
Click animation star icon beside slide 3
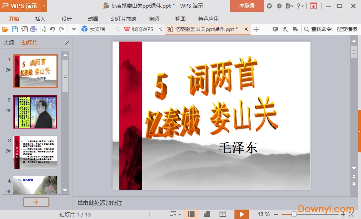(8, 151)
